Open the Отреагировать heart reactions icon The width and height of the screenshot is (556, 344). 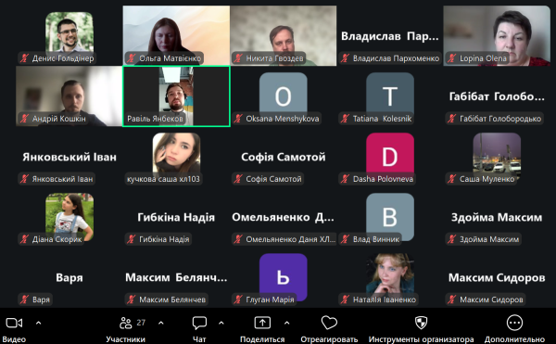(329, 323)
